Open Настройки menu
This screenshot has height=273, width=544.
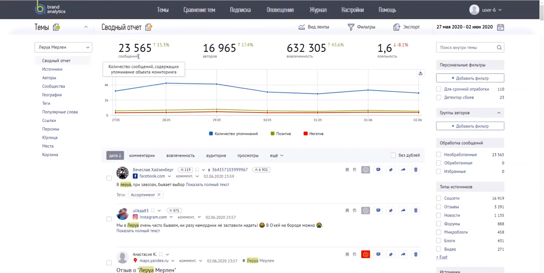352,10
